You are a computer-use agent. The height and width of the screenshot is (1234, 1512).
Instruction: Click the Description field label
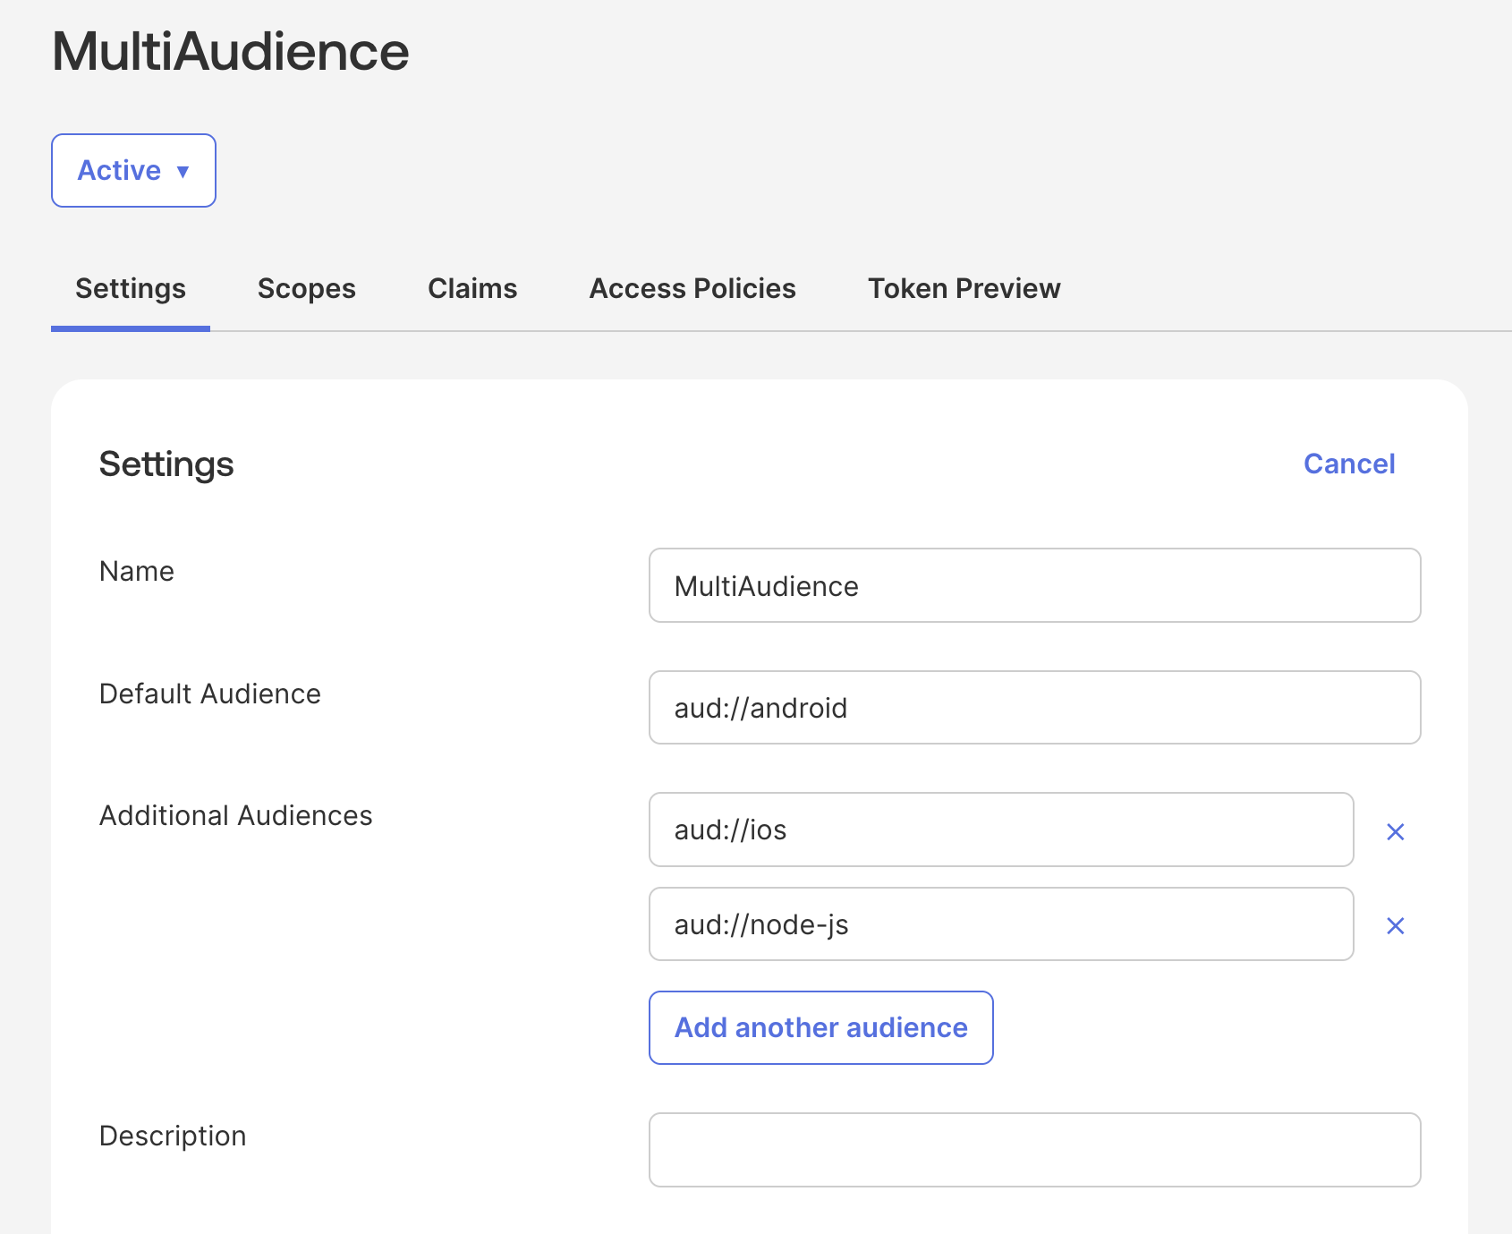click(173, 1136)
